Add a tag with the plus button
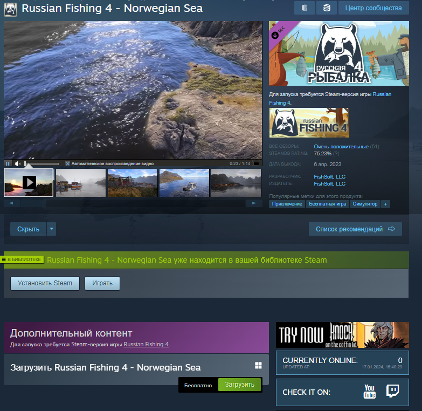This screenshot has height=411, width=422. 385,204
